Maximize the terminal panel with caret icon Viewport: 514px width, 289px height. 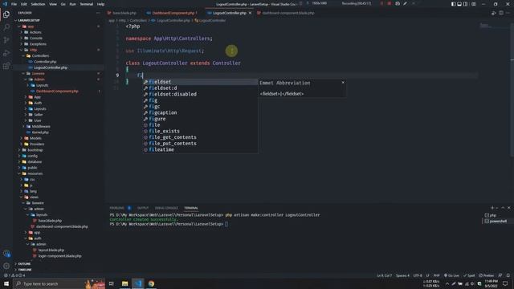point(503,208)
